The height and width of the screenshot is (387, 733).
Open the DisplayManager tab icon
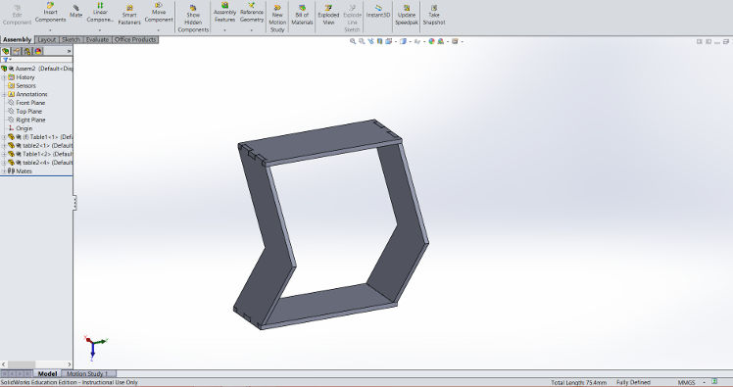coord(38,51)
